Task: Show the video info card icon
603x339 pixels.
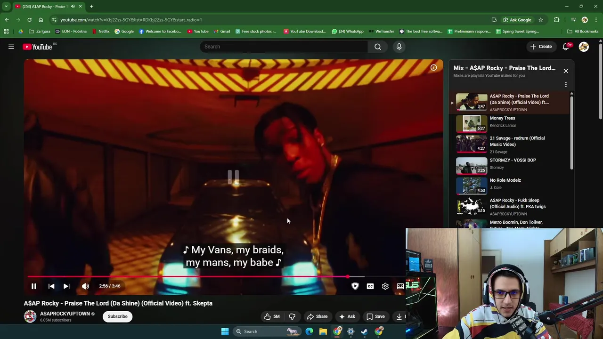Action: click(x=433, y=67)
